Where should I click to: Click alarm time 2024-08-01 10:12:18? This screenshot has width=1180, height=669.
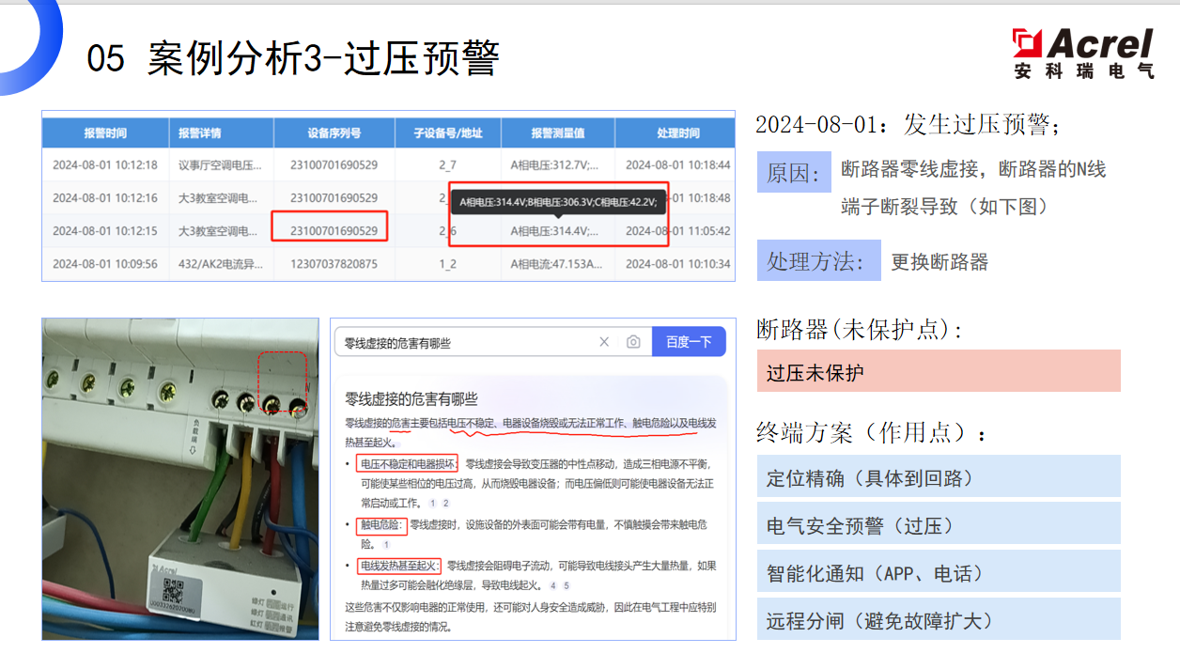tap(105, 164)
